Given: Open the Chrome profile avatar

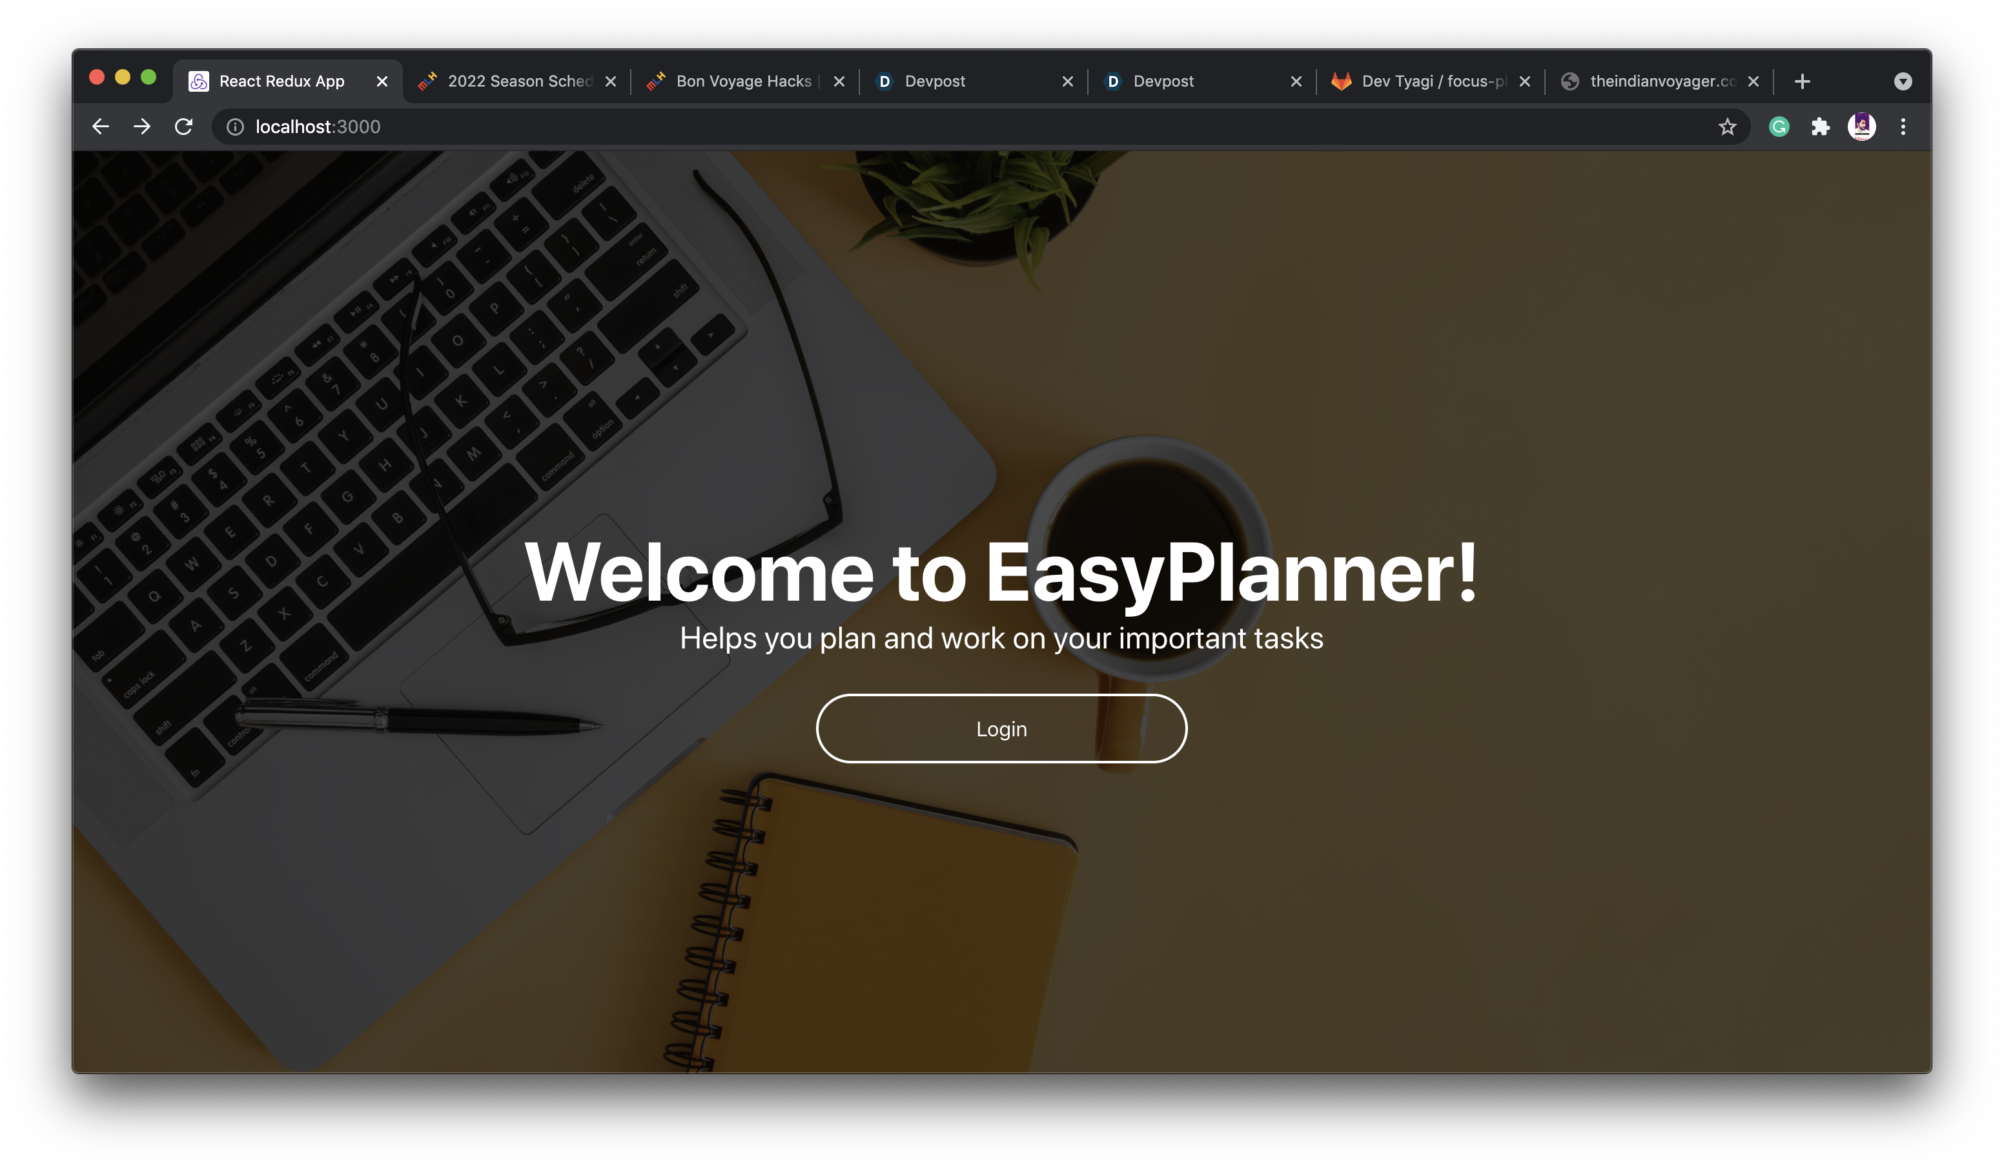Looking at the screenshot, I should [x=1862, y=127].
